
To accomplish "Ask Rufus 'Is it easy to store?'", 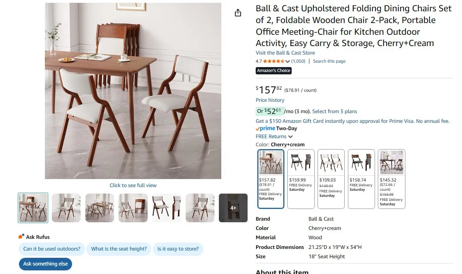I will 178,249.
